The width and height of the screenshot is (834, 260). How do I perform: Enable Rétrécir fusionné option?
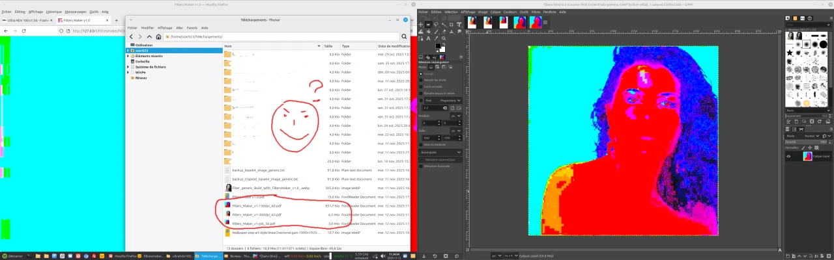[x=420, y=166]
